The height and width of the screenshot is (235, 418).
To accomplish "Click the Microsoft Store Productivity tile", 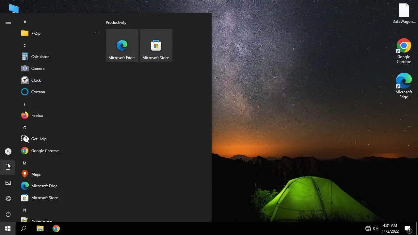I will click(156, 45).
